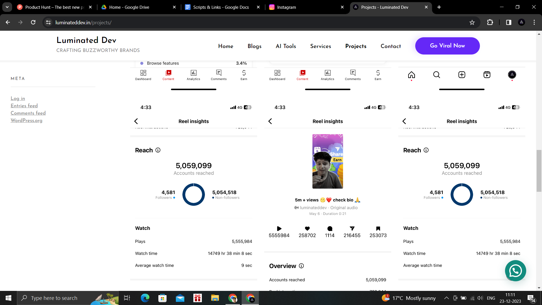Click the play icon above 5555984
This screenshot has width=542, height=305.
pyautogui.click(x=279, y=228)
